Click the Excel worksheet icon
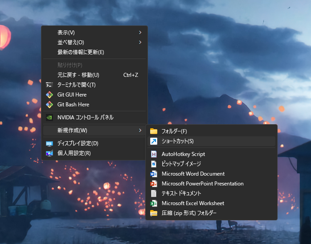311x244 pixels. click(x=154, y=203)
